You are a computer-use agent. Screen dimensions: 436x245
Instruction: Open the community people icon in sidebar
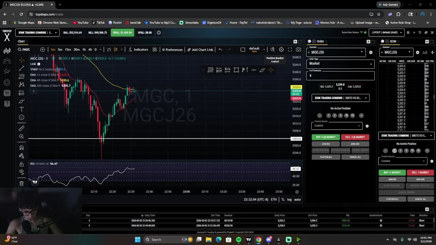(7, 61)
